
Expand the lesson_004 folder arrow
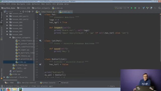[x=7, y=22]
